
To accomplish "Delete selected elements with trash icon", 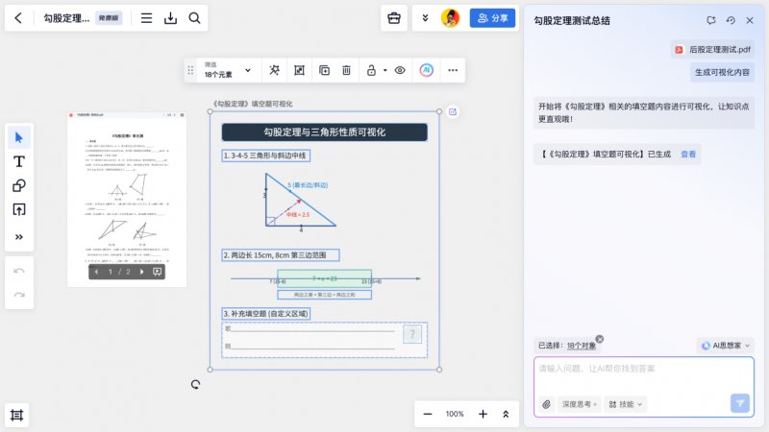I will (347, 70).
